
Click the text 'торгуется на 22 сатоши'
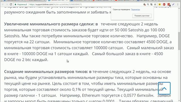27,42
